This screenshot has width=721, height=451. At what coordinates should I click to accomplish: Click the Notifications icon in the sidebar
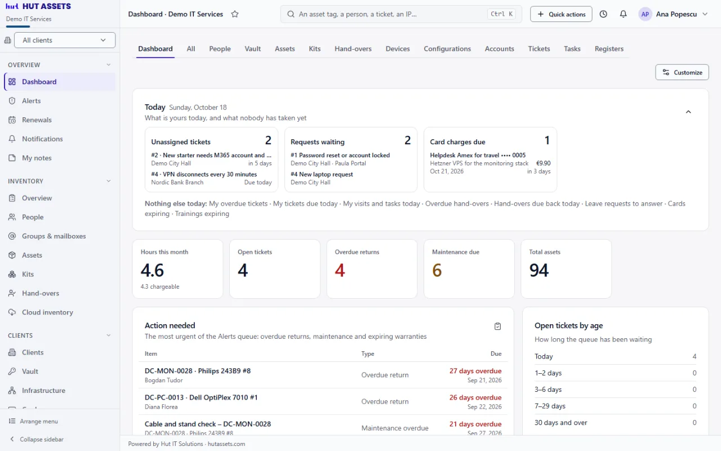pyautogui.click(x=12, y=139)
